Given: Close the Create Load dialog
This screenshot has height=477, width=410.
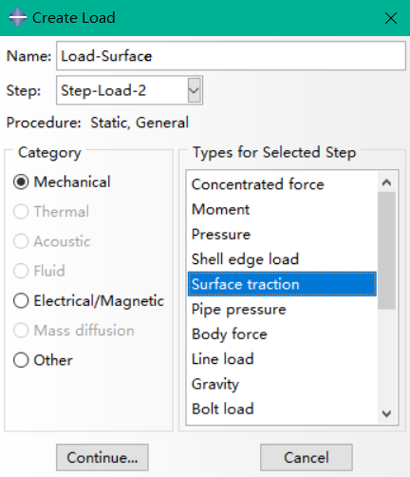Looking at the screenshot, I should click(x=391, y=18).
